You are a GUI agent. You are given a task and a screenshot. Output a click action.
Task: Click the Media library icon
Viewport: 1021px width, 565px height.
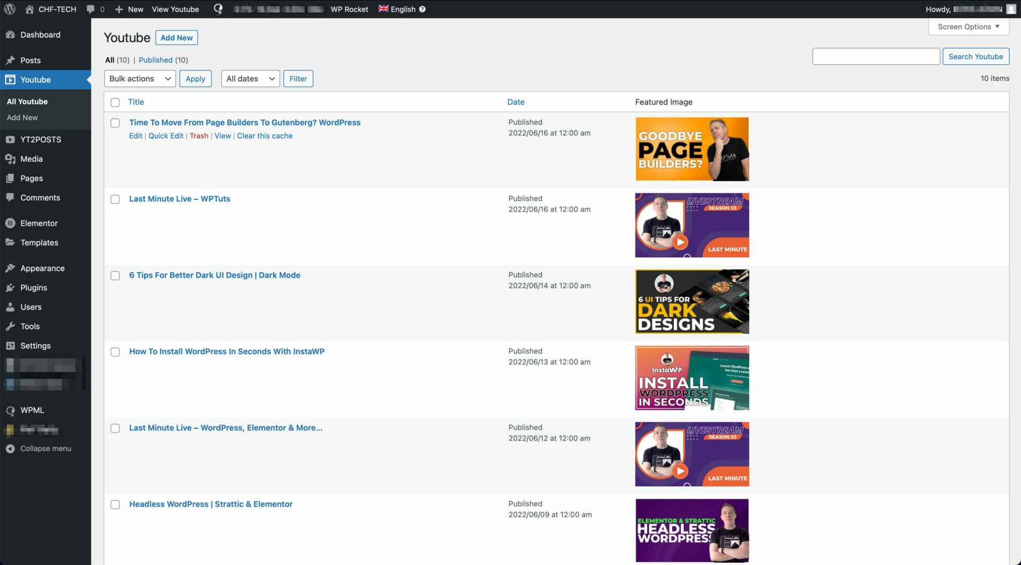pos(10,159)
